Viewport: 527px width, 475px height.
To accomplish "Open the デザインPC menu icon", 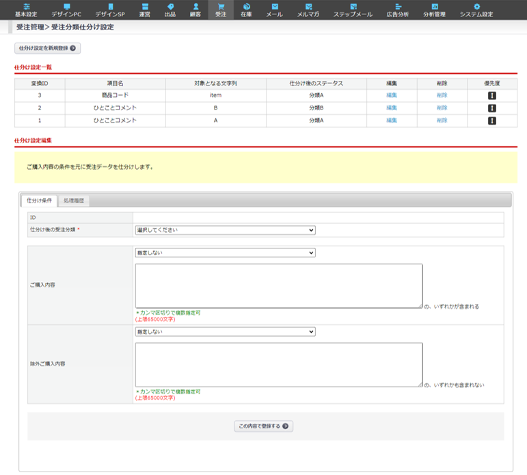I will pyautogui.click(x=66, y=6).
